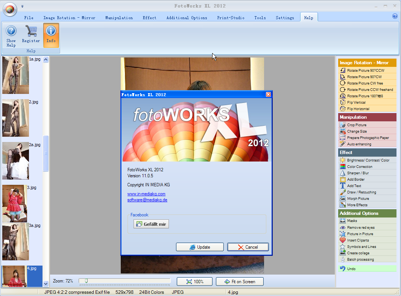Select Remove red eyes tool
The height and width of the screenshot is (296, 401).
pyautogui.click(x=367, y=227)
